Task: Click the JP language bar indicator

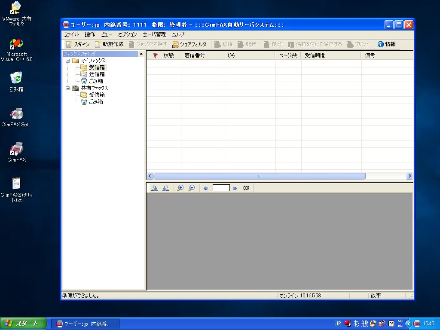Action: tap(338, 324)
